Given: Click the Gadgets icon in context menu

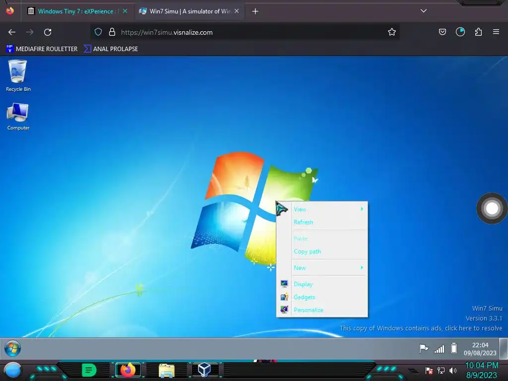Looking at the screenshot, I should point(284,297).
